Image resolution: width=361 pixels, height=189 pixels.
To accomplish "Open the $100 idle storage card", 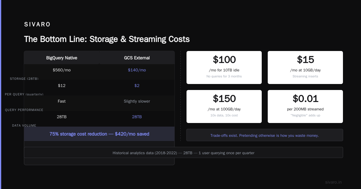I will point(224,67).
